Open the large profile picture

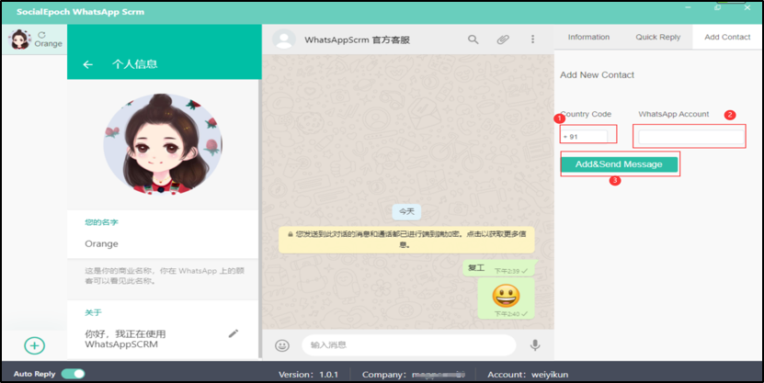click(163, 144)
